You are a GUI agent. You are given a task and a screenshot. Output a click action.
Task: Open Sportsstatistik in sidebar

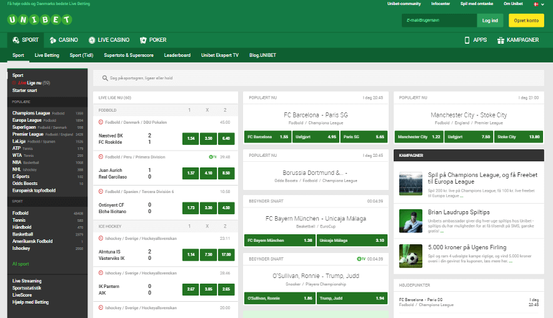coord(27,288)
